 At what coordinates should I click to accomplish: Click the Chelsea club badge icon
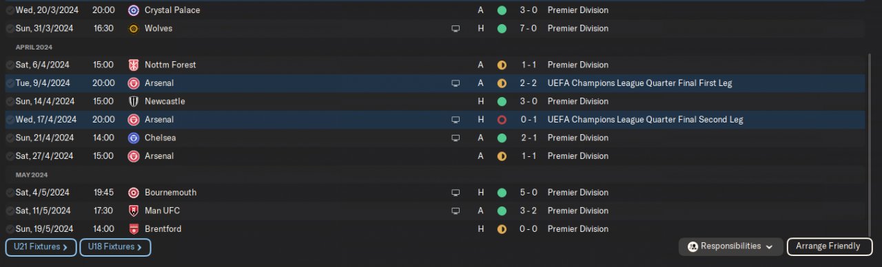[133, 138]
